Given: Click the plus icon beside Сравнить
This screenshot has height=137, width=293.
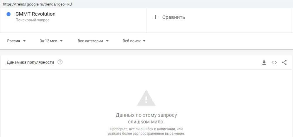Looking at the screenshot, I should tap(155, 17).
